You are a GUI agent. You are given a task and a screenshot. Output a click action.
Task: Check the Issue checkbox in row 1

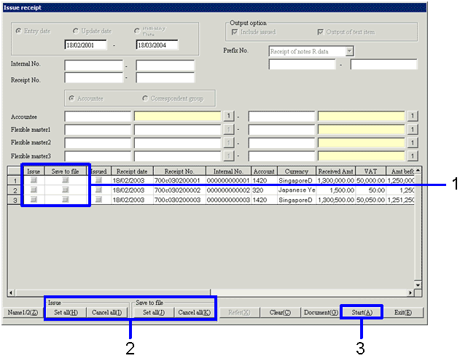click(x=34, y=179)
